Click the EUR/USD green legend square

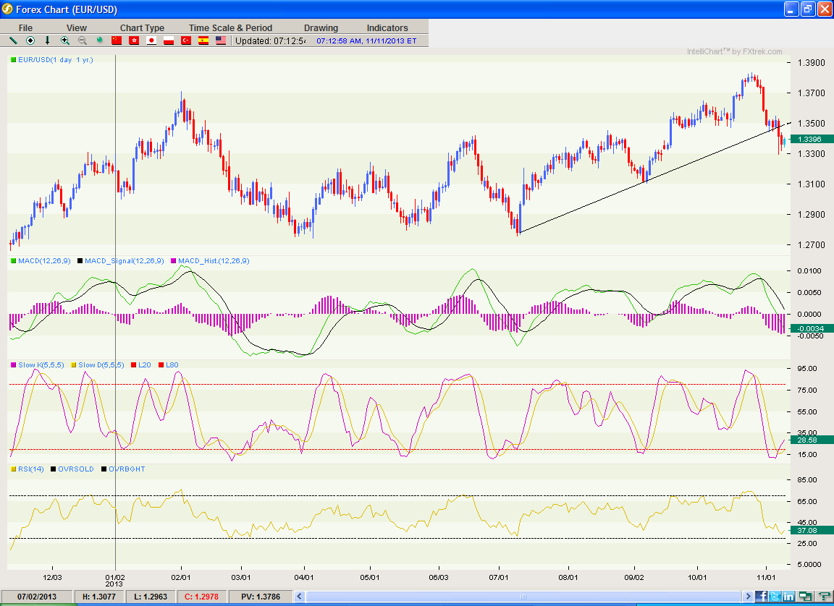tap(13, 60)
